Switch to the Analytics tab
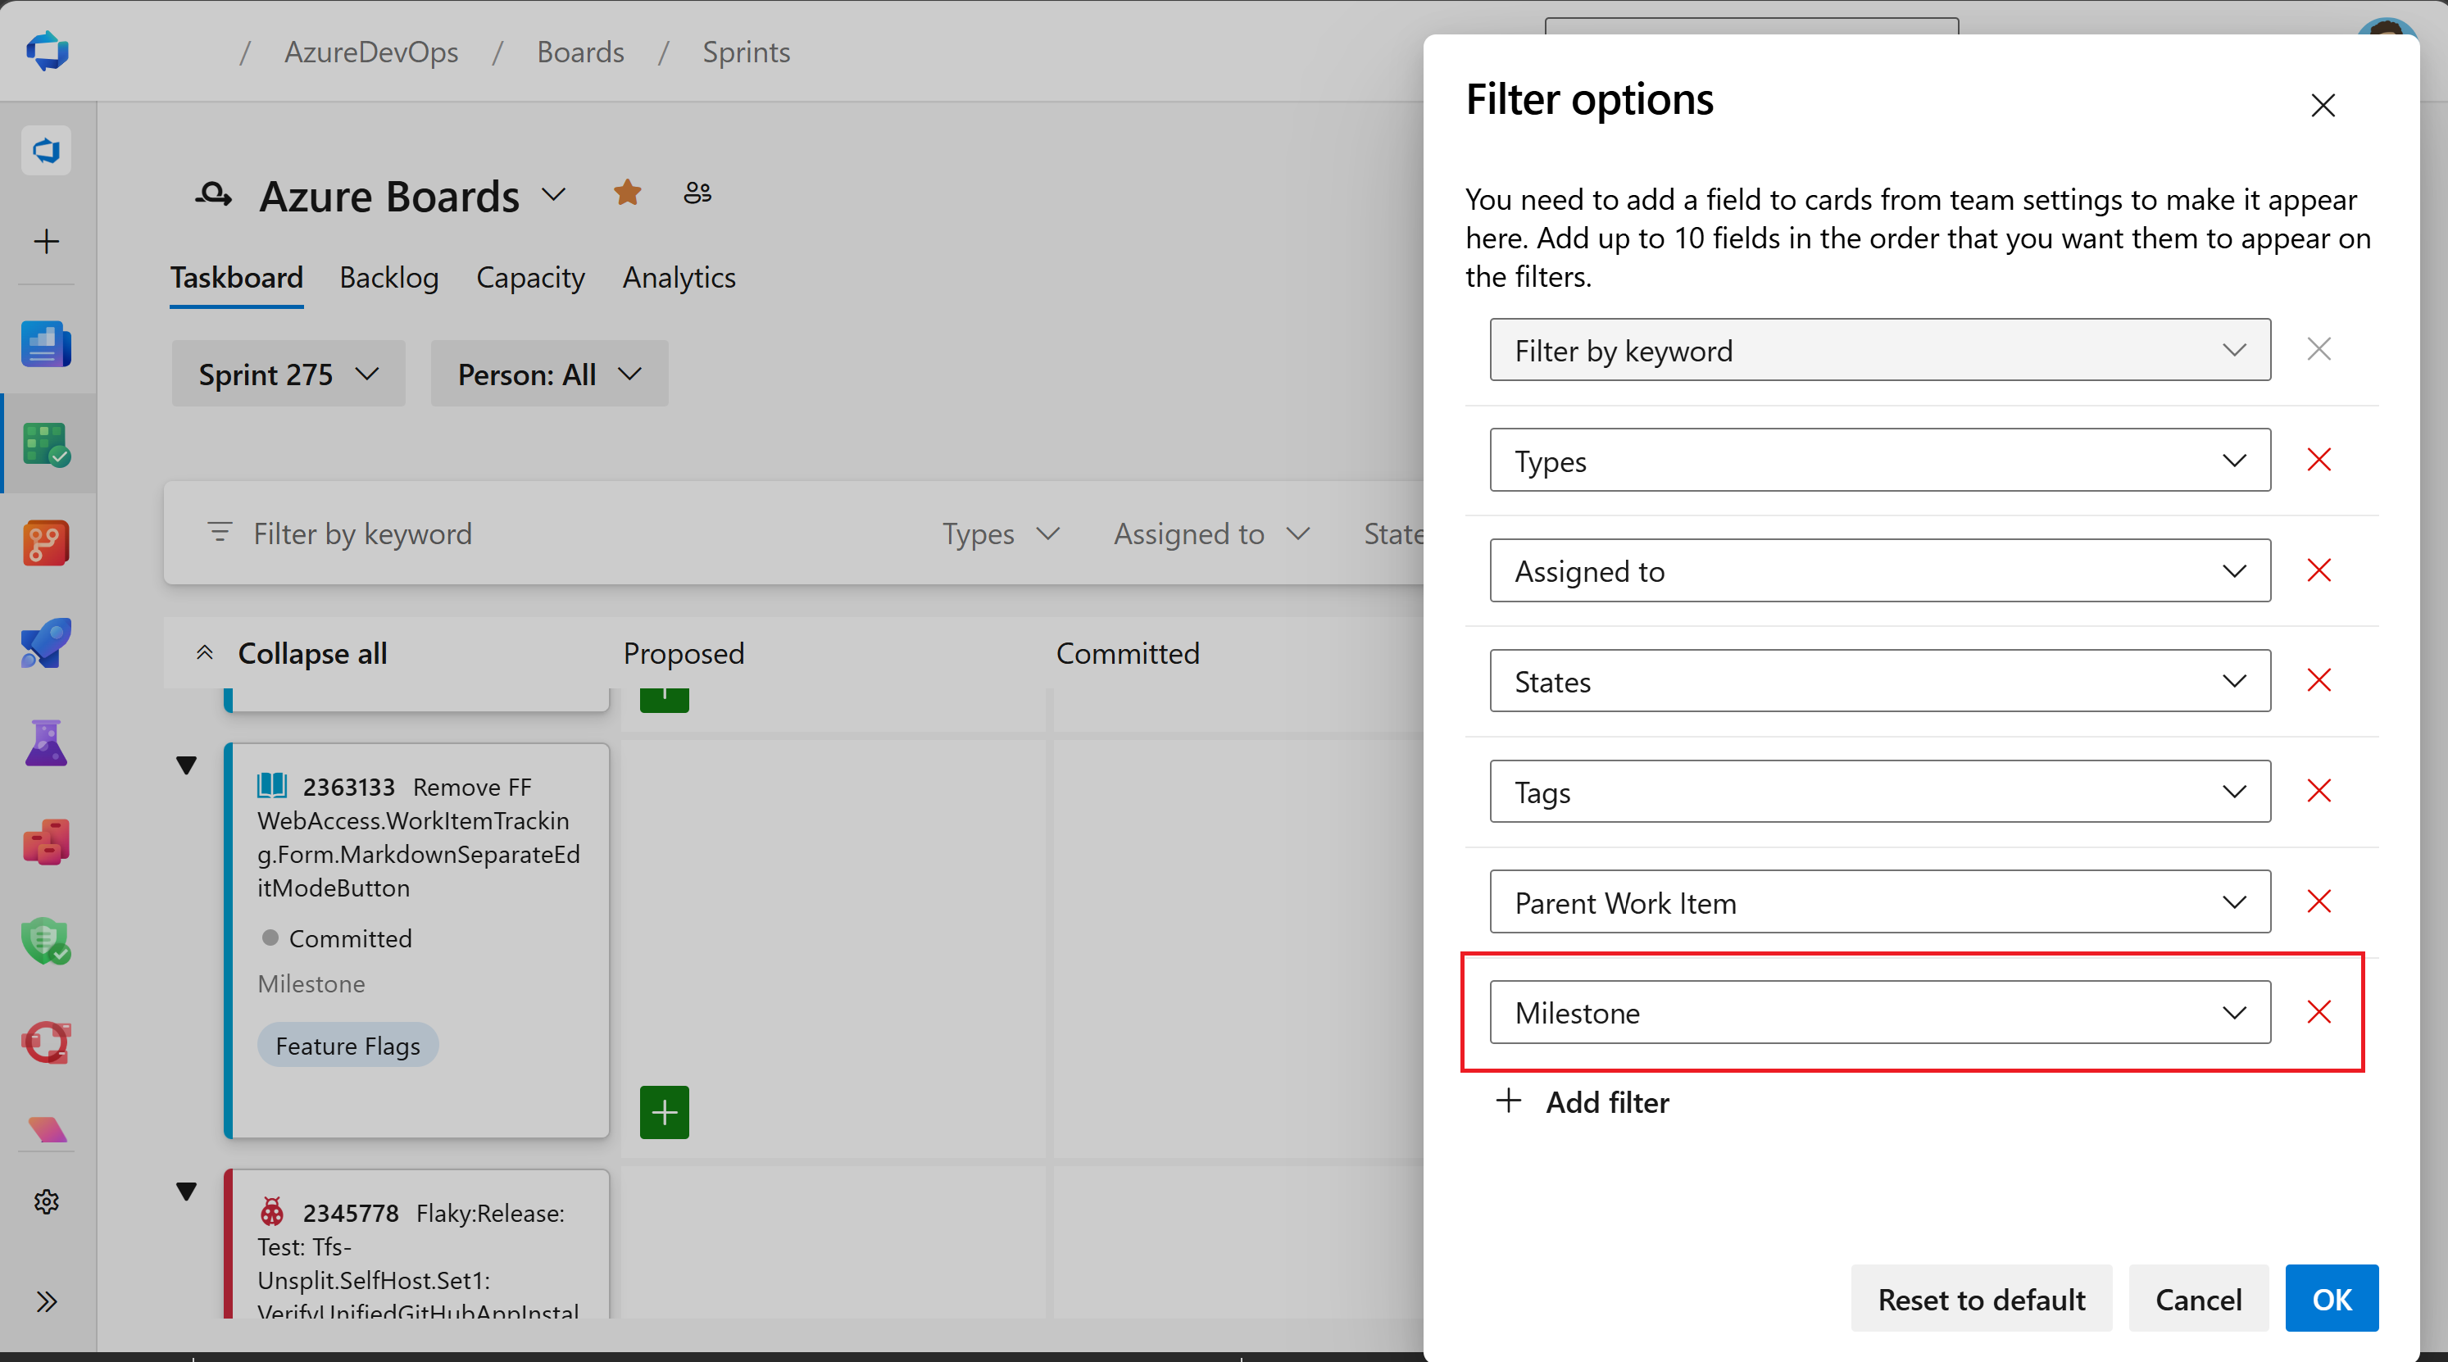Screen dimensions: 2448x1362 click(x=679, y=278)
